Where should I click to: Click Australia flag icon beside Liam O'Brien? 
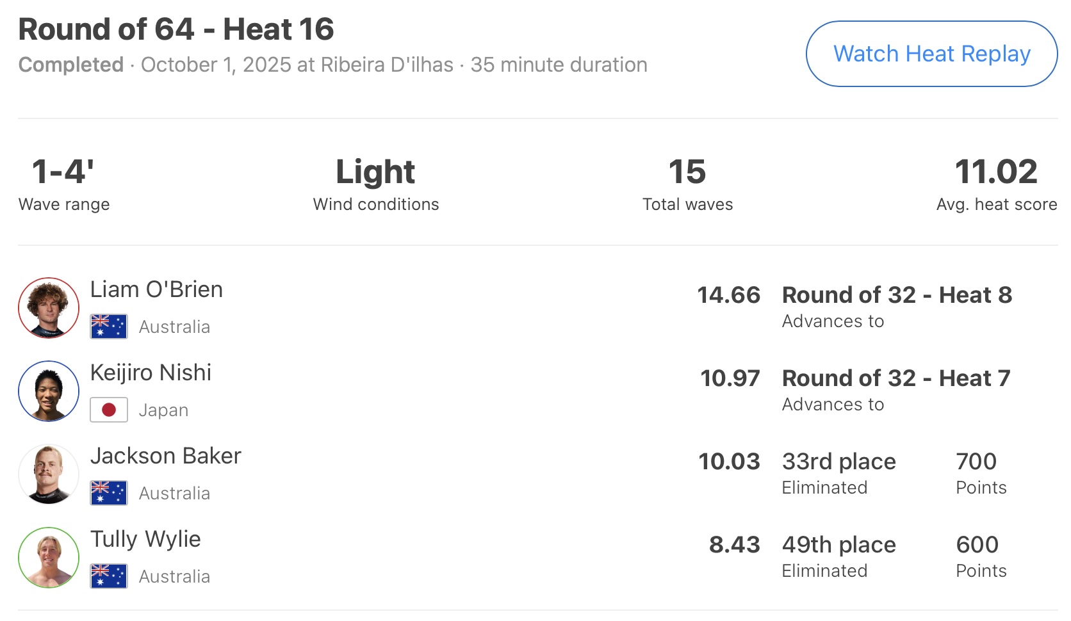tap(109, 327)
